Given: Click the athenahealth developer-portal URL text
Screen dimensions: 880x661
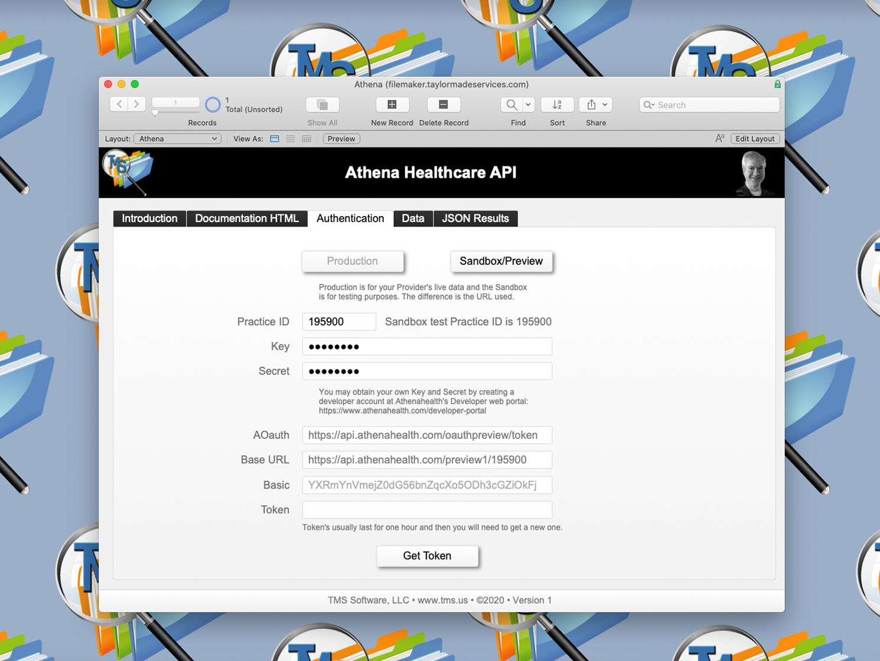Looking at the screenshot, I should 402,411.
